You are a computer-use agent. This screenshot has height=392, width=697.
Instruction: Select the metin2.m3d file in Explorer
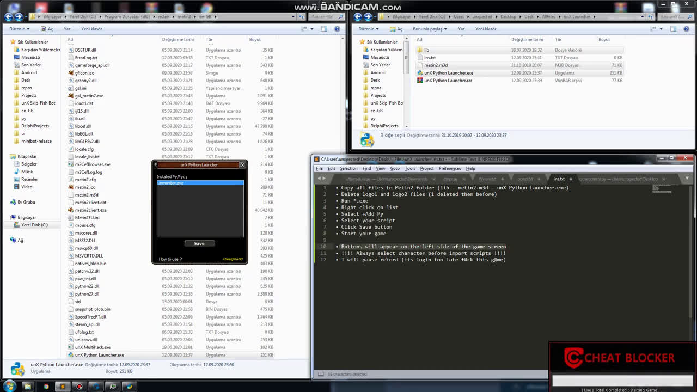(437, 65)
